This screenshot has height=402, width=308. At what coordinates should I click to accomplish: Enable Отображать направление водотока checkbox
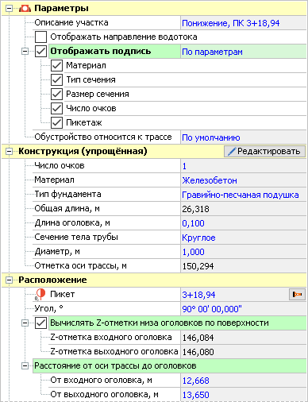pos(40,37)
